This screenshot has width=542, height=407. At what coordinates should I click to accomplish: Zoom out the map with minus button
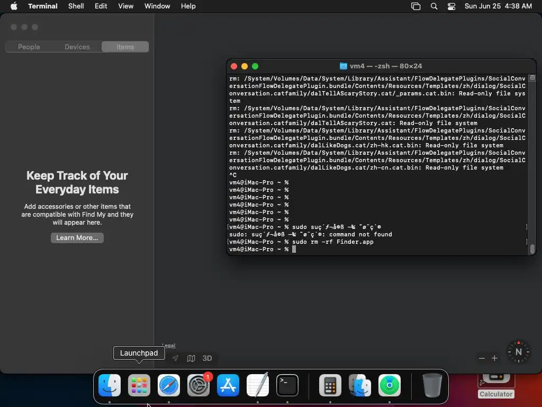coord(482,358)
